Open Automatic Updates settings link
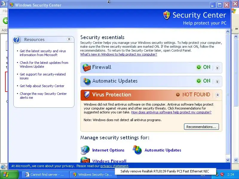Viewport: 239px width, 179px height. tap(163, 150)
